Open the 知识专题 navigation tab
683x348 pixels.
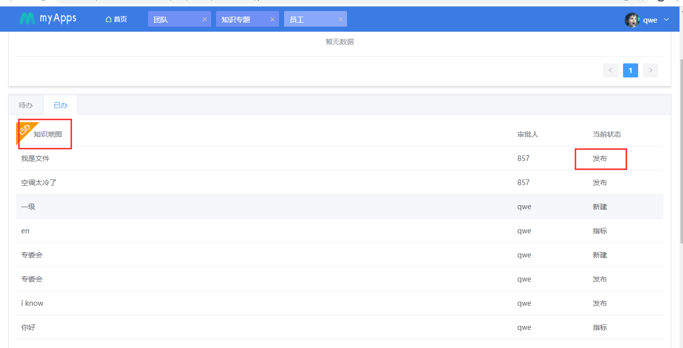pyautogui.click(x=236, y=20)
